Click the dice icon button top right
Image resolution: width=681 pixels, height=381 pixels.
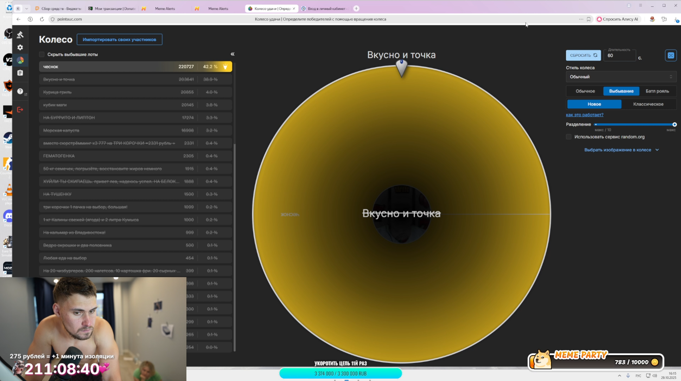pyautogui.click(x=670, y=55)
